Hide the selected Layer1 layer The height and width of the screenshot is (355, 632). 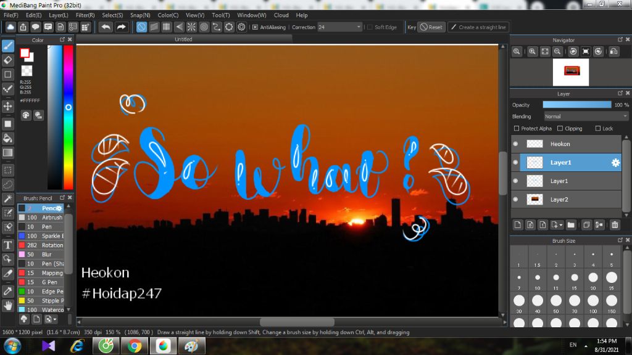point(515,163)
